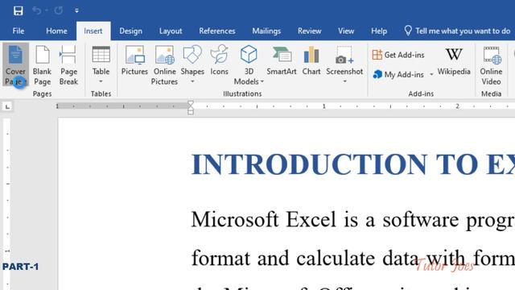Open the View ribbon tab
This screenshot has width=515, height=290.
tap(346, 31)
